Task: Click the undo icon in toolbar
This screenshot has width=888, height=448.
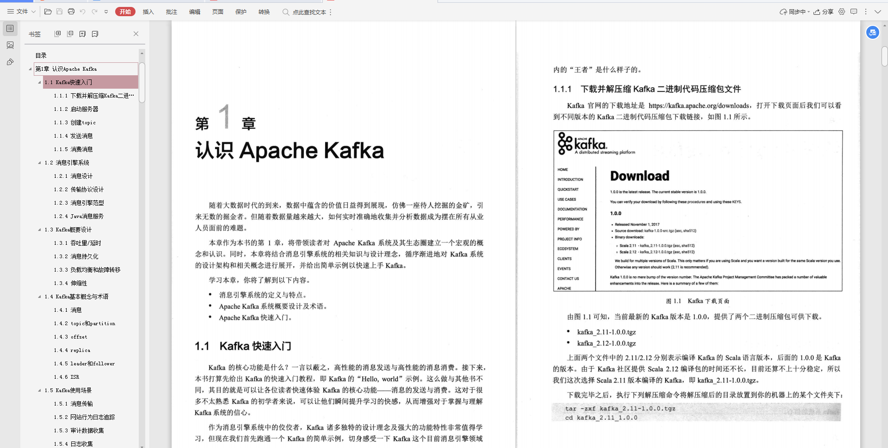Action: (x=83, y=12)
